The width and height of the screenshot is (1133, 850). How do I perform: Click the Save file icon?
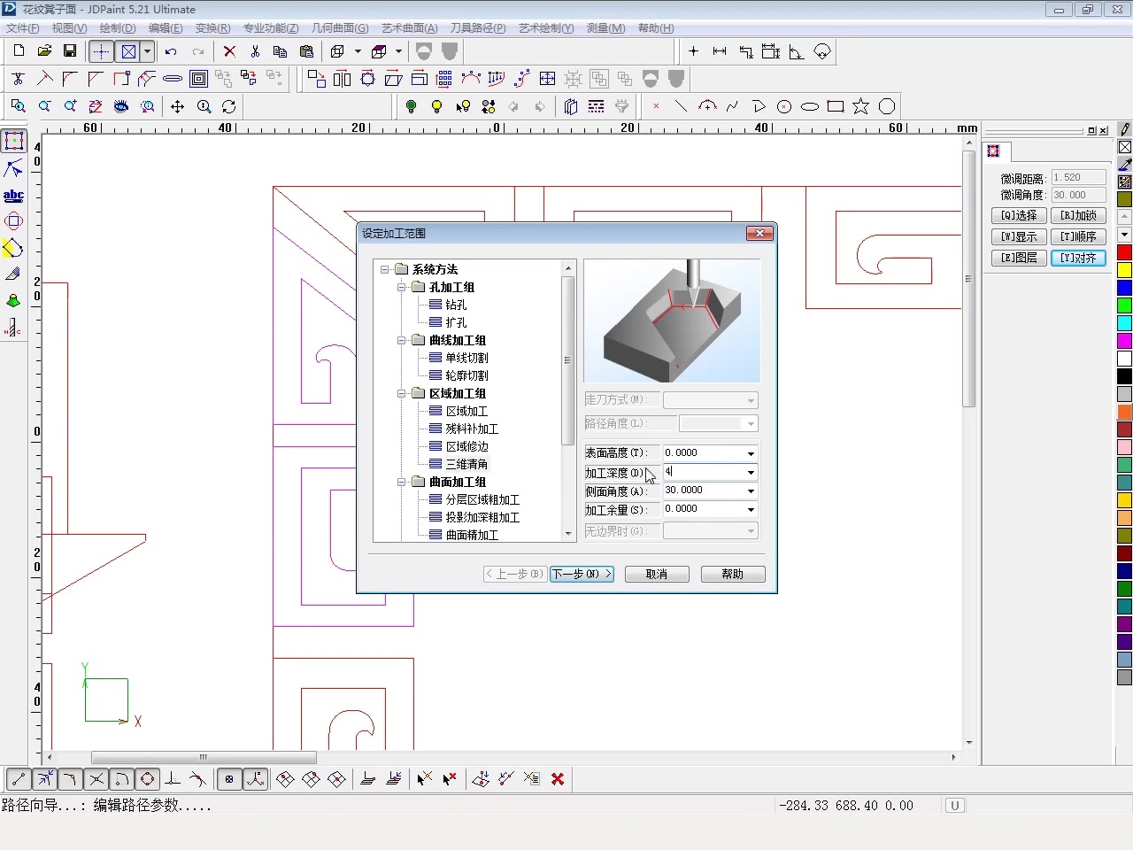[70, 51]
